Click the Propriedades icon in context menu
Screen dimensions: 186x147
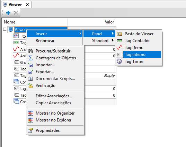pos(30,130)
